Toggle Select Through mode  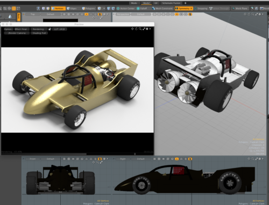coord(219,9)
